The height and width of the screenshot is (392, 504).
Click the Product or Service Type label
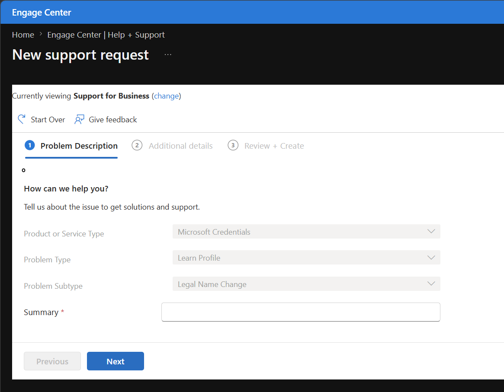click(64, 234)
